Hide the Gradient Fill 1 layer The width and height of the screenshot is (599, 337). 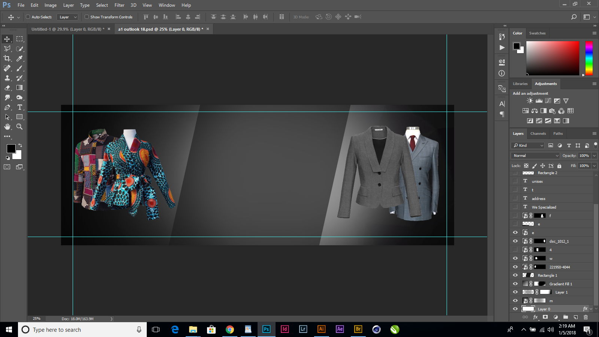(x=515, y=284)
